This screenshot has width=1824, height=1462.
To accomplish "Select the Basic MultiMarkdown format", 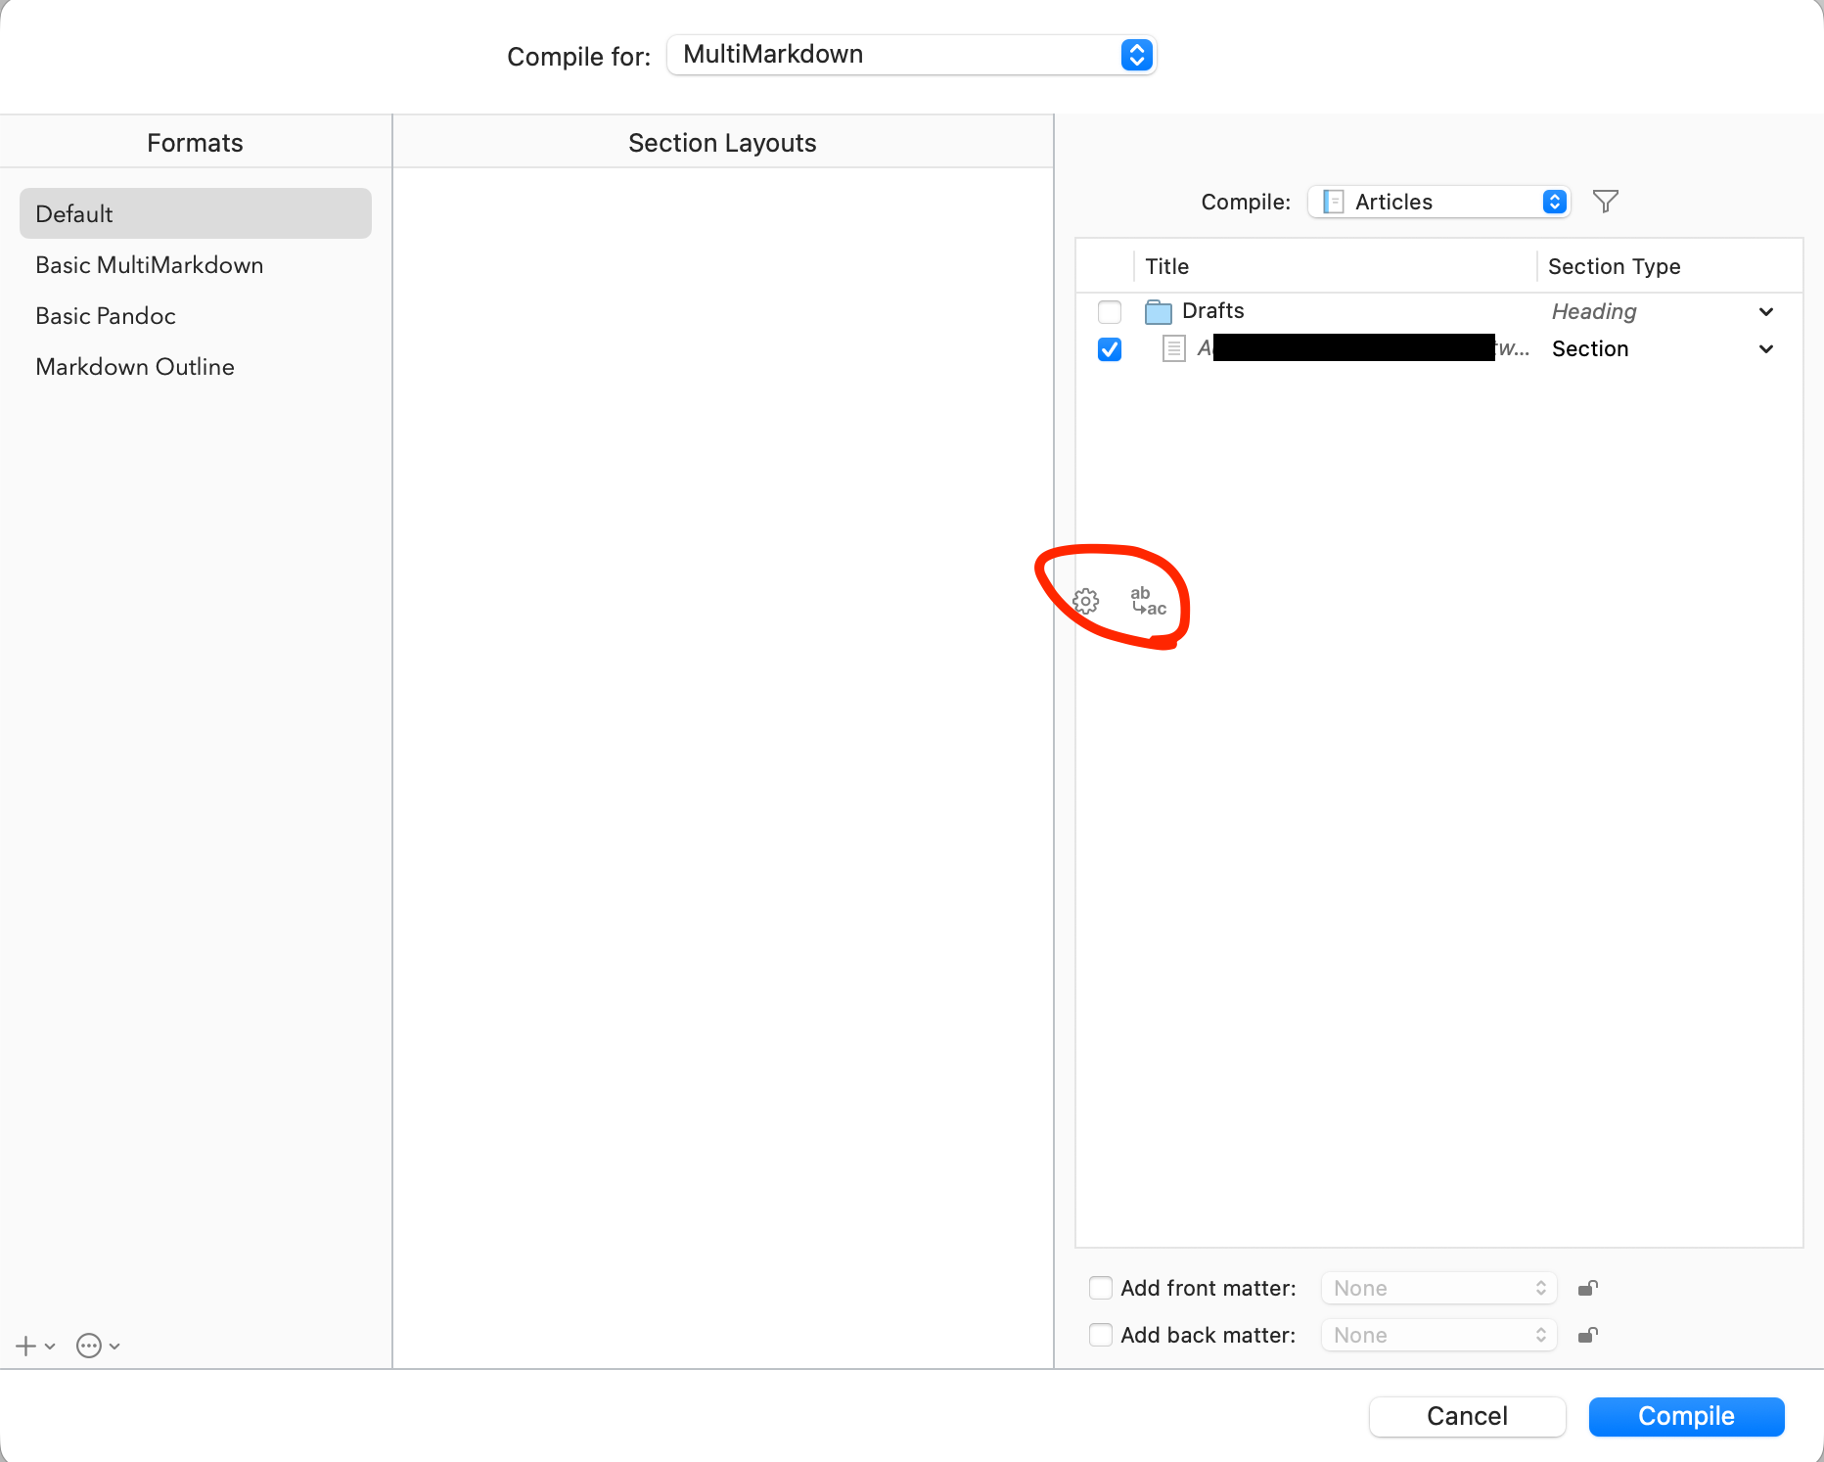I will 196,265.
